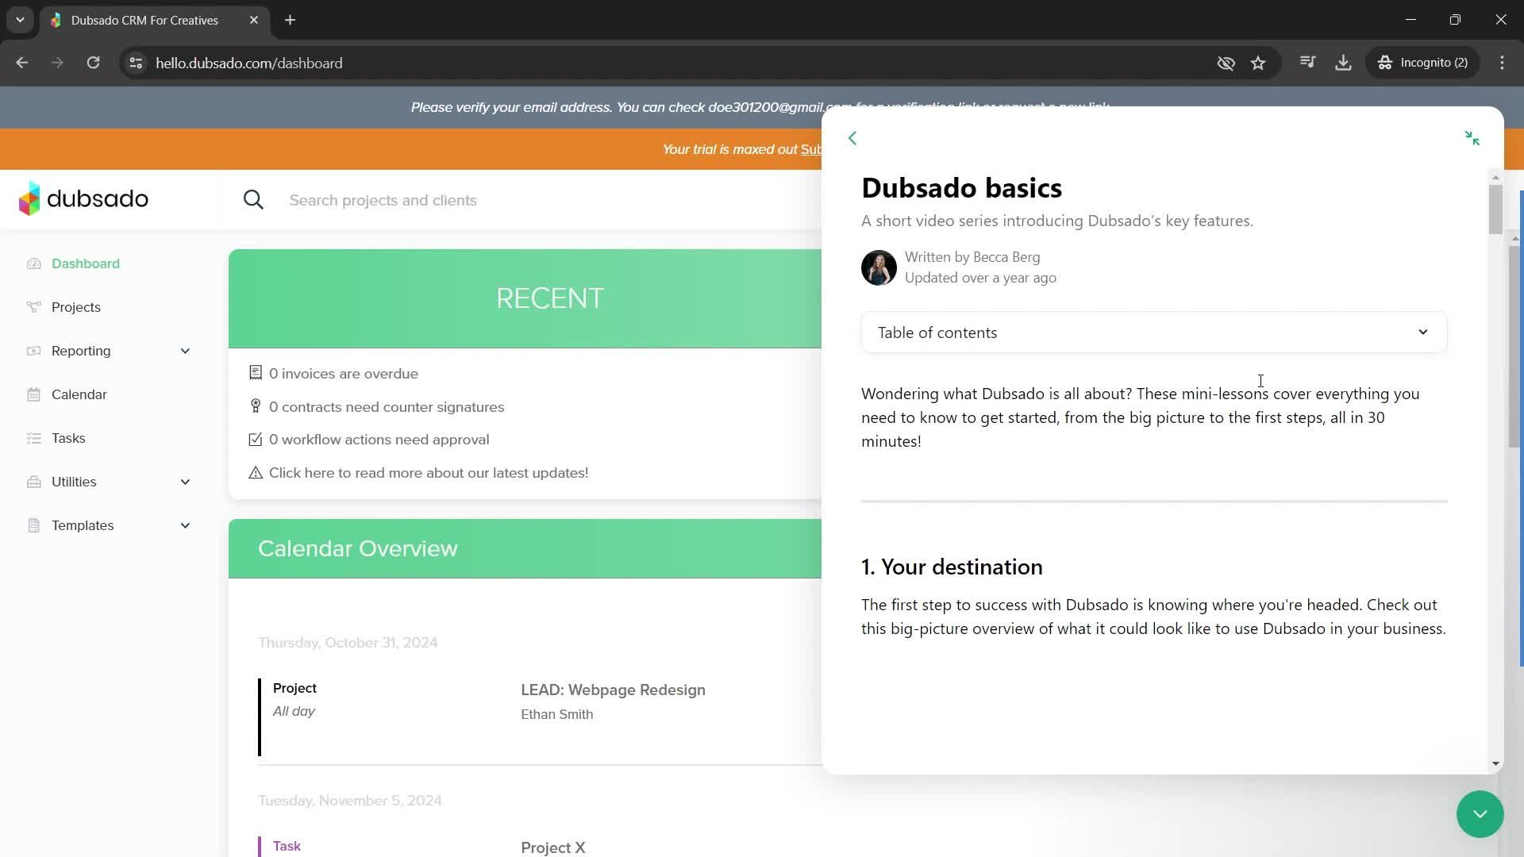
Task: Click the 1. Your destination heading
Action: click(x=952, y=567)
